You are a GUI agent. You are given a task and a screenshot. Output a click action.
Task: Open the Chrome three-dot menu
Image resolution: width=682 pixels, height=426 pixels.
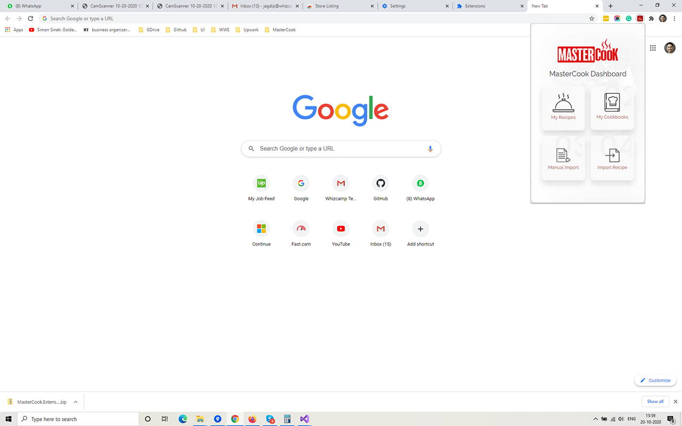[675, 18]
